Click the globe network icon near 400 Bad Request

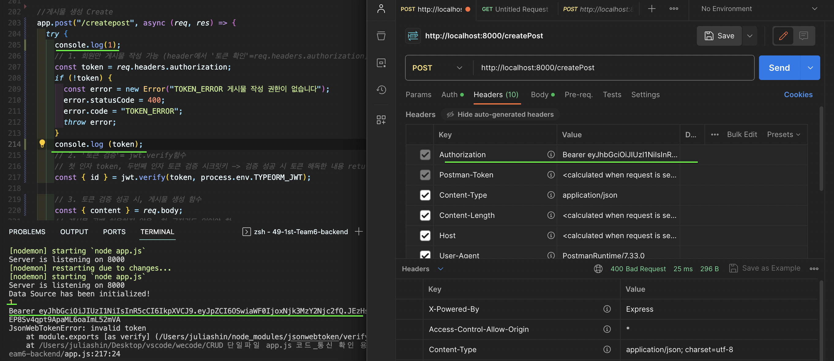pyautogui.click(x=598, y=269)
